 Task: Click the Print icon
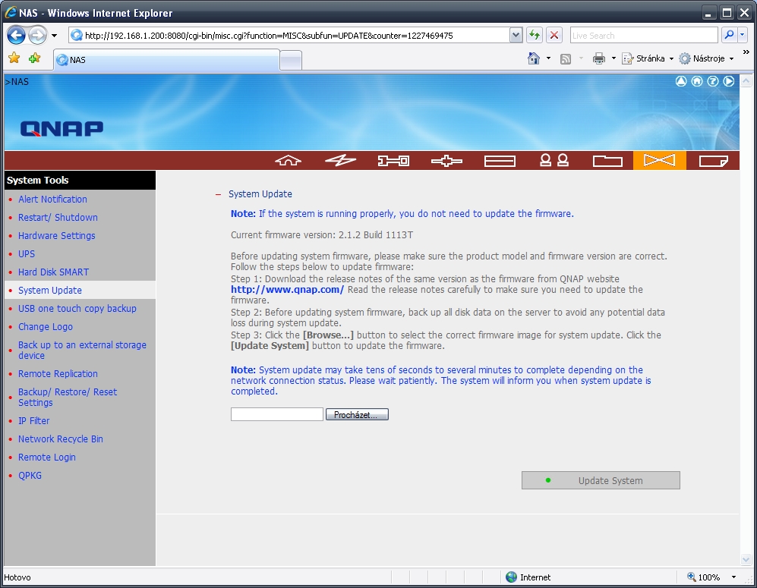(598, 59)
